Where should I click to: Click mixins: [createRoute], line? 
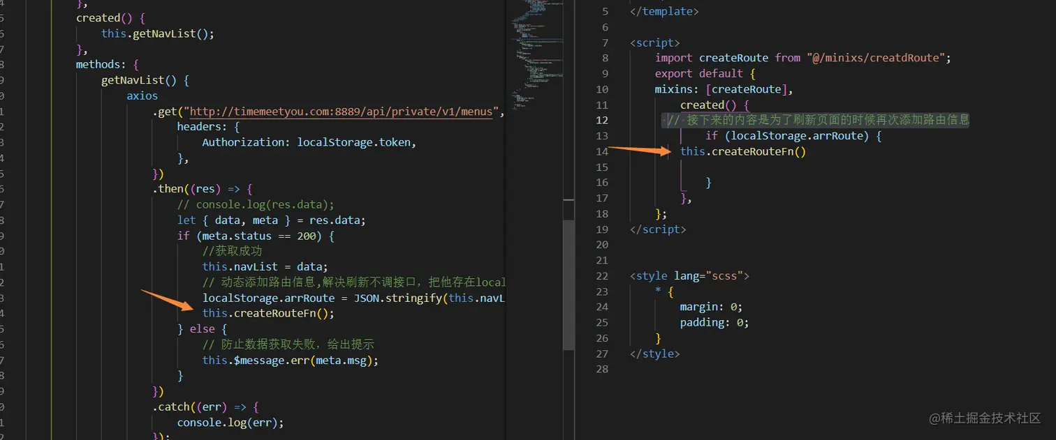coord(724,89)
